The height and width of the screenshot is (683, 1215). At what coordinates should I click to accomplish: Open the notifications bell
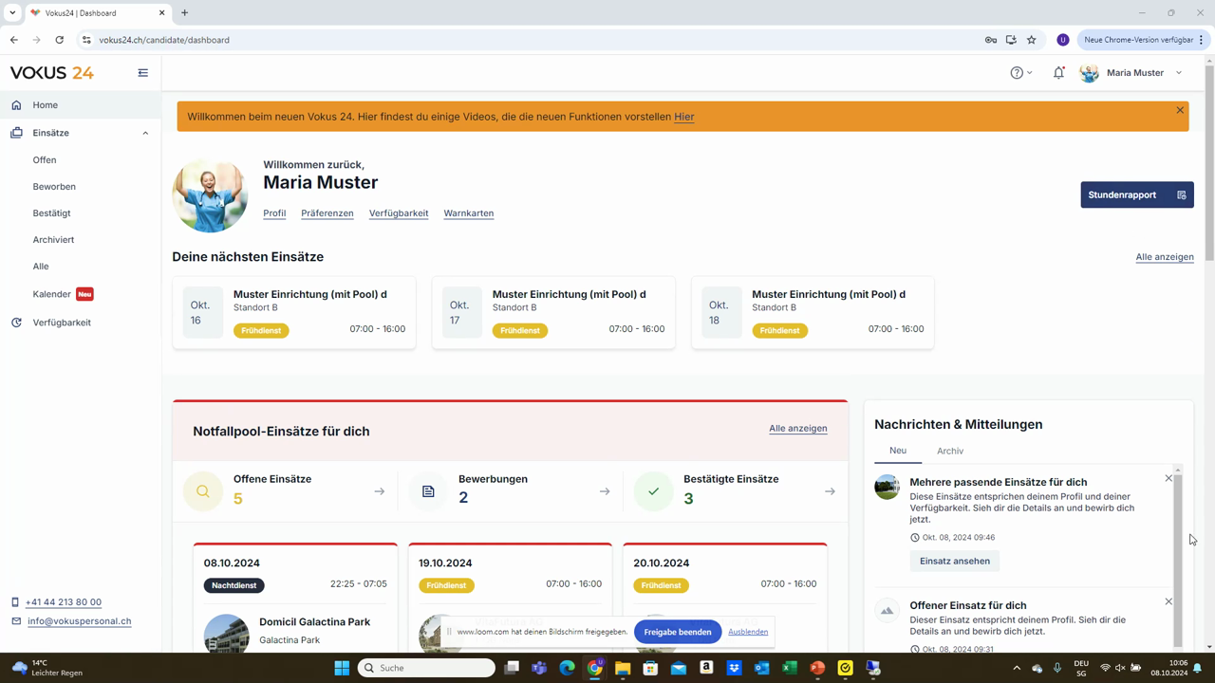pos(1058,73)
